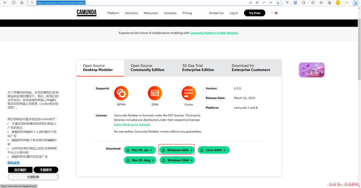361x188 pixels.
Task: Go to browser home page icon
Action: point(22,3)
